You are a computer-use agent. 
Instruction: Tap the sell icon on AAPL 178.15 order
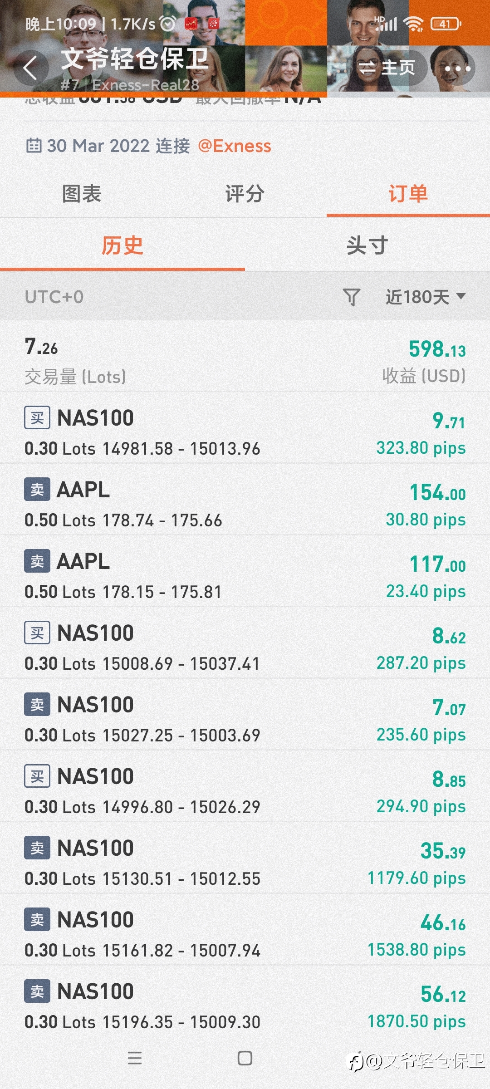click(37, 561)
